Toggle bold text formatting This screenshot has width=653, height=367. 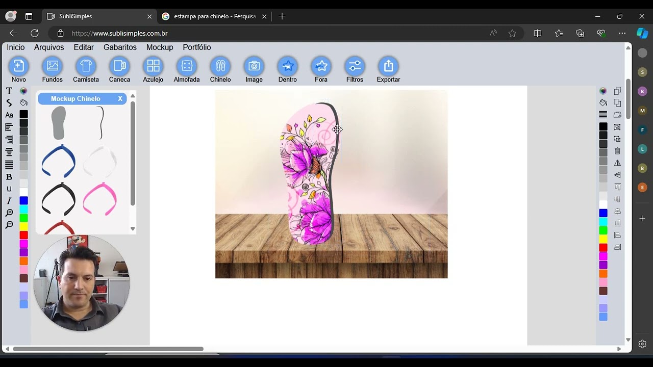point(9,177)
